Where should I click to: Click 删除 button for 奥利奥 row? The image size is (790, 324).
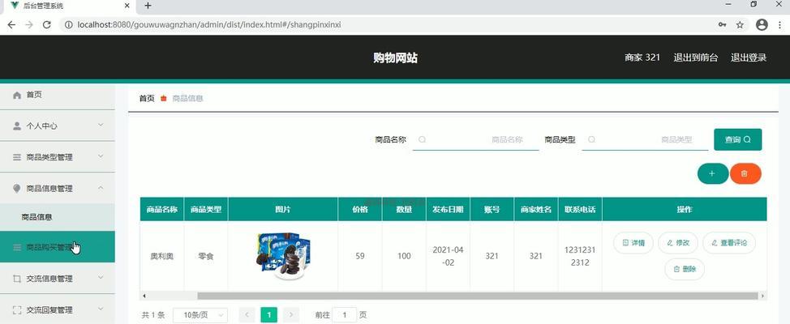pos(685,269)
